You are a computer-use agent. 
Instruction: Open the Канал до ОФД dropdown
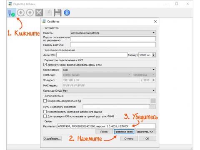(109, 91)
